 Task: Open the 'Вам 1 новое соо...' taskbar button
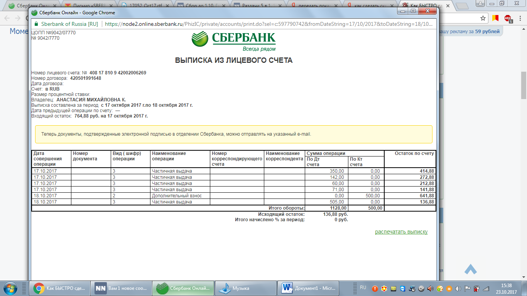coord(121,288)
